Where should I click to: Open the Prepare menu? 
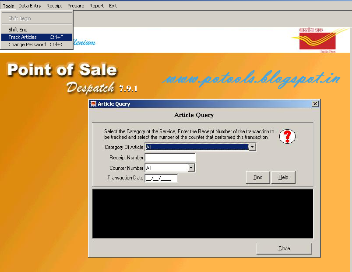click(x=76, y=6)
